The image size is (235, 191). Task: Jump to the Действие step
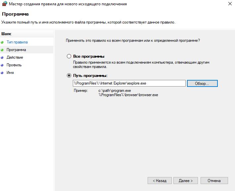point(15,57)
